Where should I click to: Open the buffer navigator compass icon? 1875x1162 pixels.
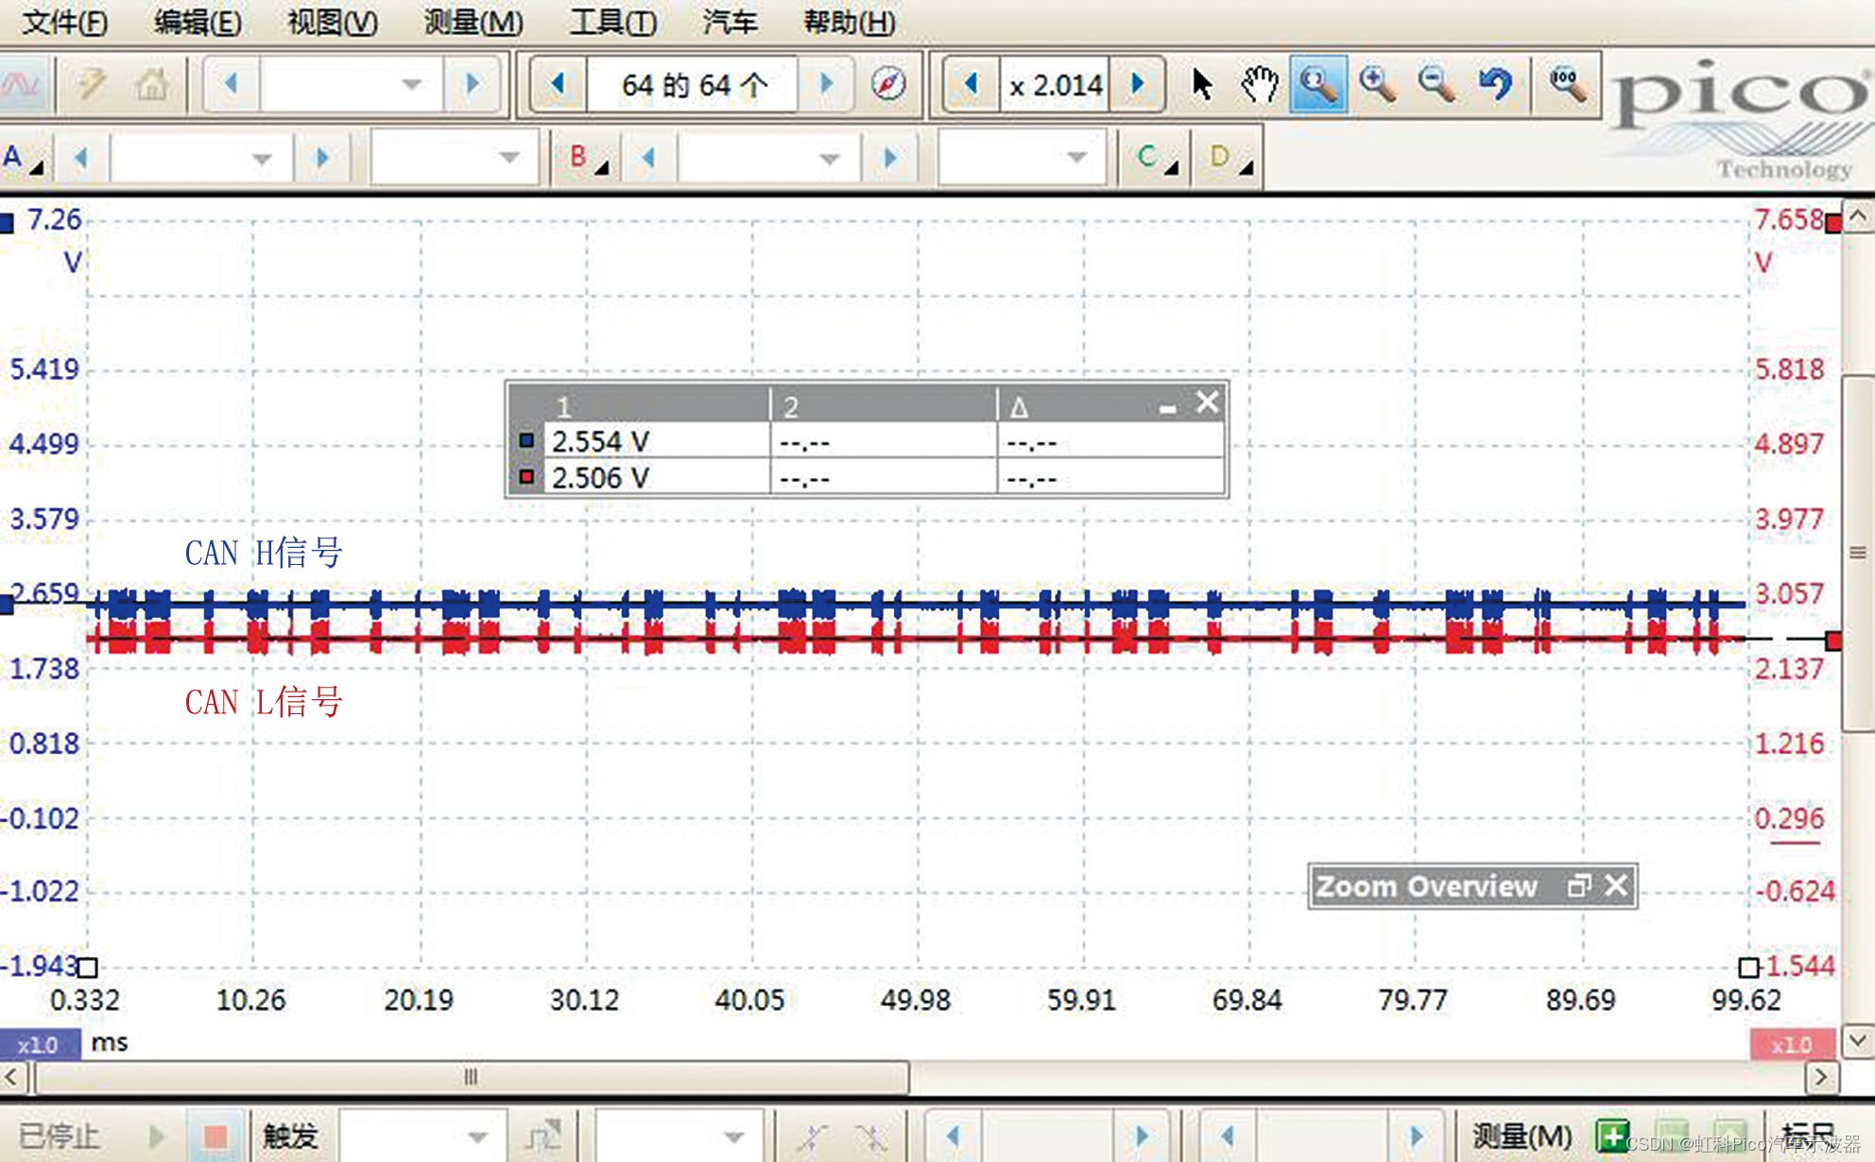tap(887, 84)
